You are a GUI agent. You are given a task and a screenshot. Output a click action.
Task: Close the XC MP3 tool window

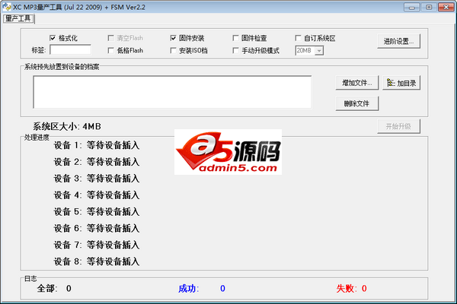click(x=446, y=8)
